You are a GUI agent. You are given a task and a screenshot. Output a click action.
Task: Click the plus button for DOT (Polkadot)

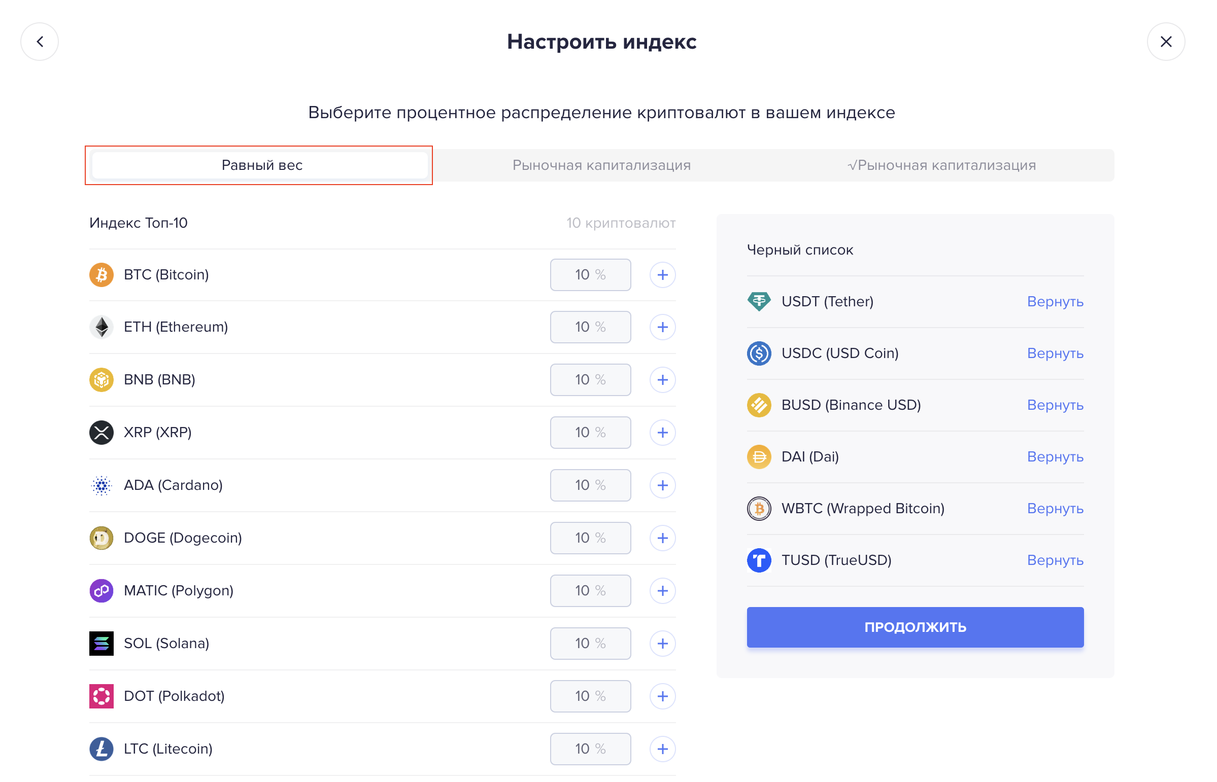pyautogui.click(x=662, y=697)
